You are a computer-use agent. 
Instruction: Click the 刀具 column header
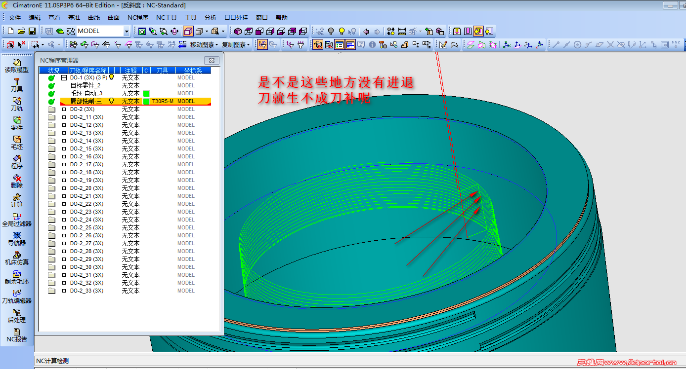click(x=162, y=71)
